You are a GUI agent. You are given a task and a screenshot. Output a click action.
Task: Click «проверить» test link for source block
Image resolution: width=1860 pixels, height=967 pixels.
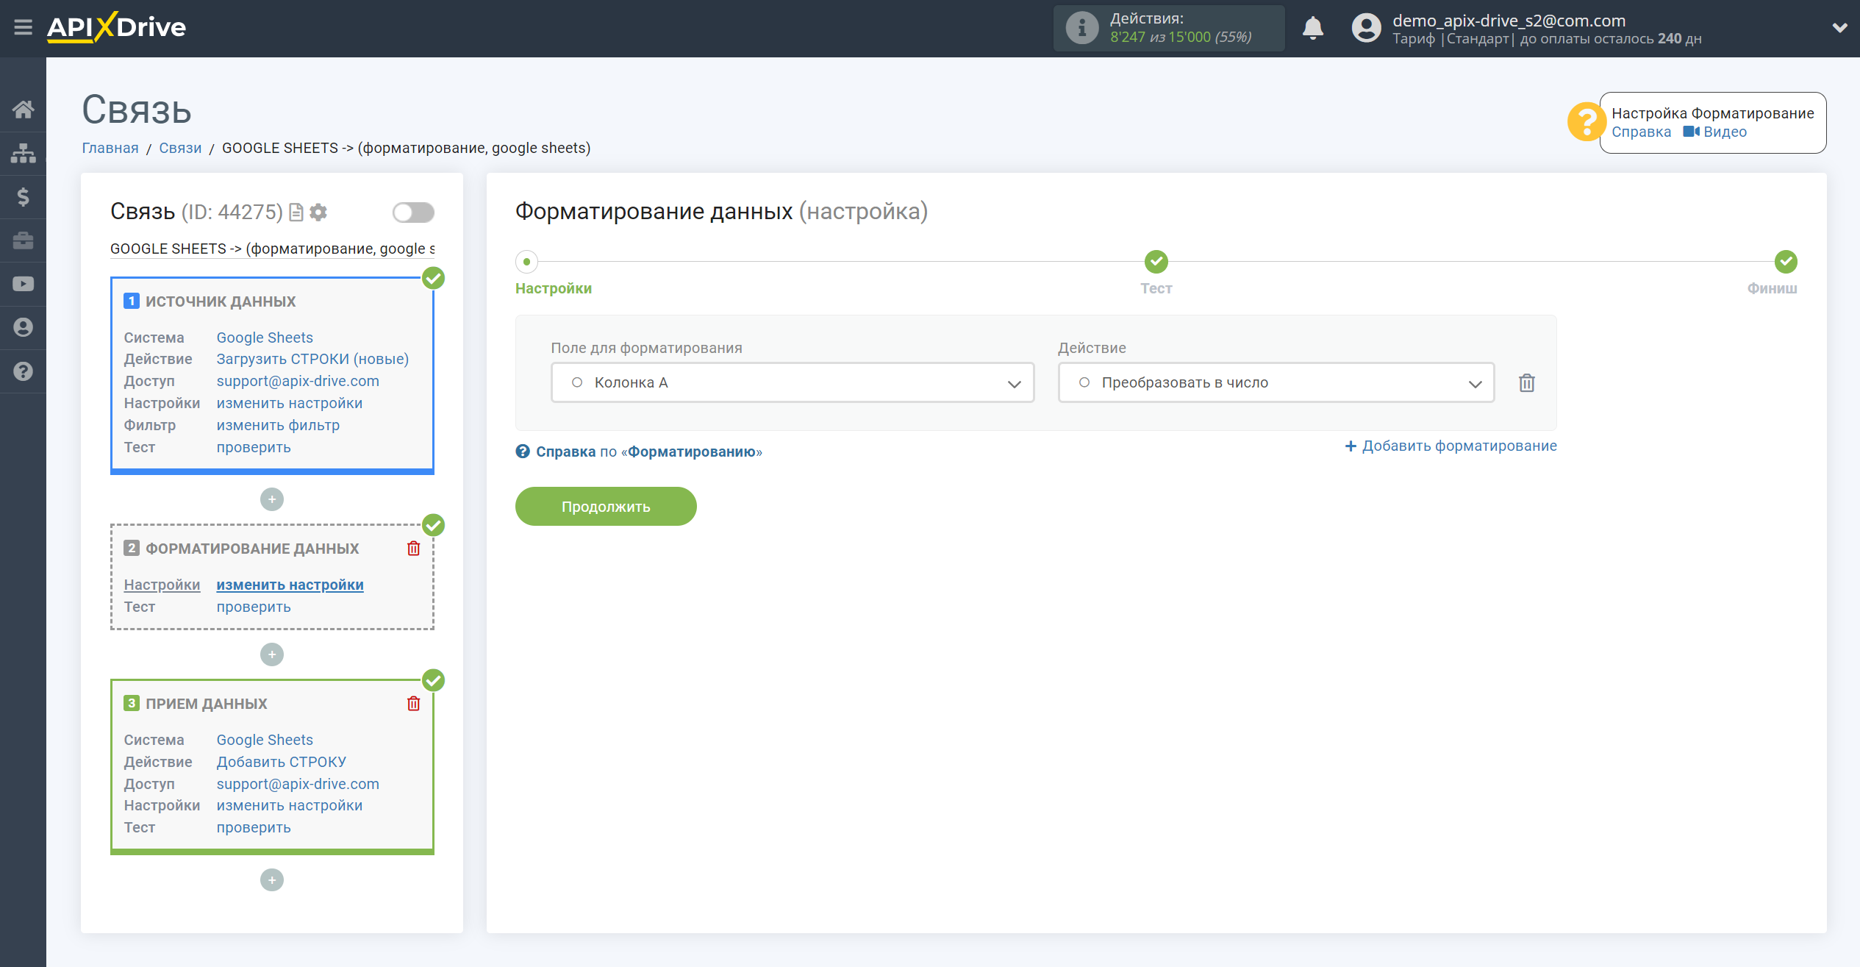pyautogui.click(x=252, y=446)
